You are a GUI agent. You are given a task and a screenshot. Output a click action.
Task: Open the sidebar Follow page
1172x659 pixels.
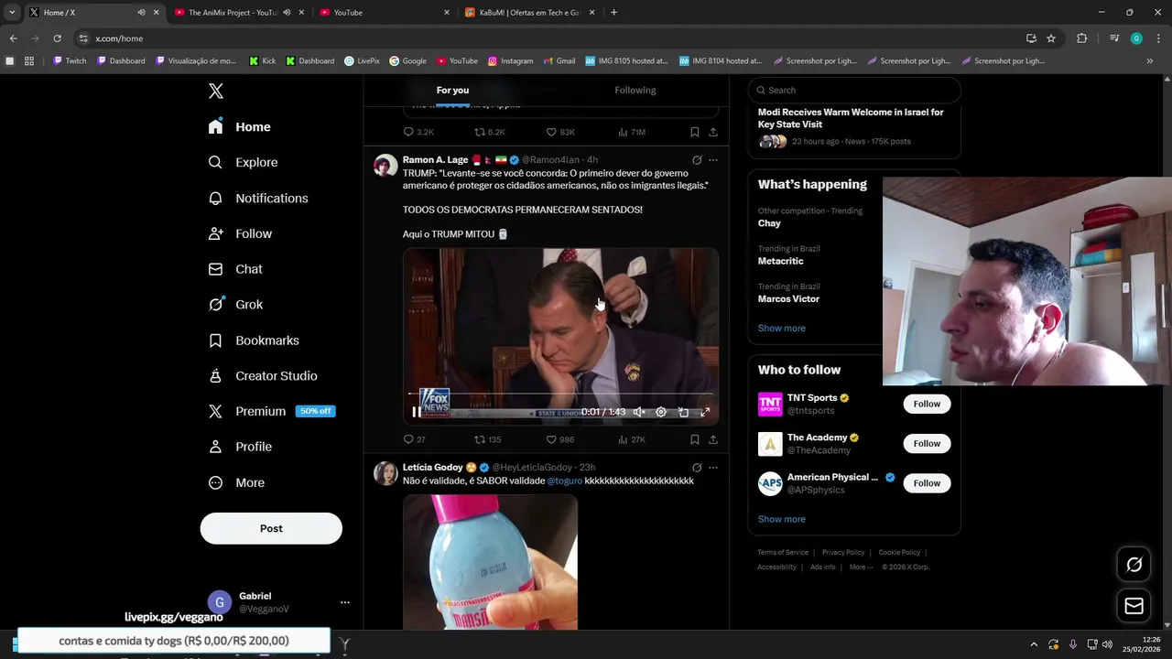241,233
